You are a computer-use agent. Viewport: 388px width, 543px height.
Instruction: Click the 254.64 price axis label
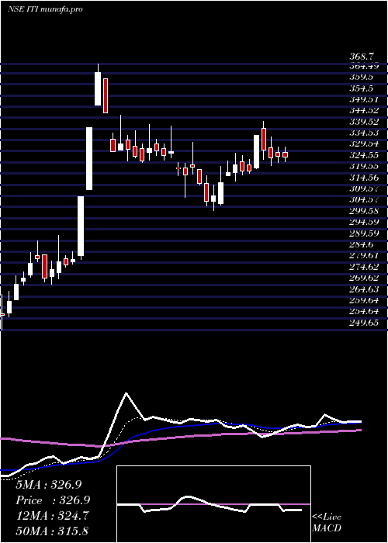[363, 311]
